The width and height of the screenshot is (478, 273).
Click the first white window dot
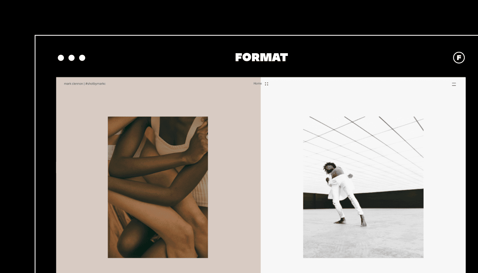(61, 58)
